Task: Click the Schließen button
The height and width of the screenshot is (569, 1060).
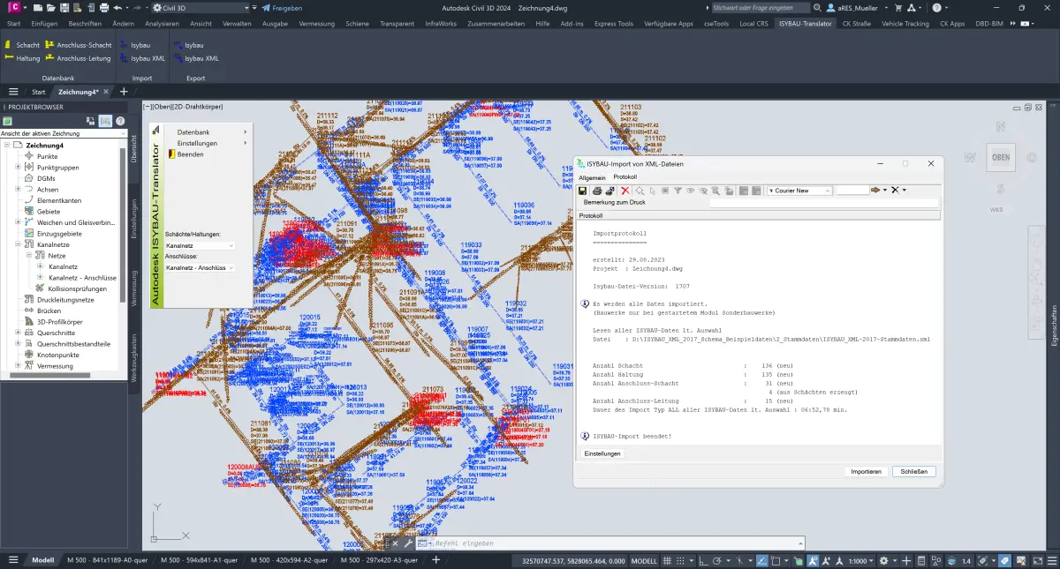Action: 913,472
